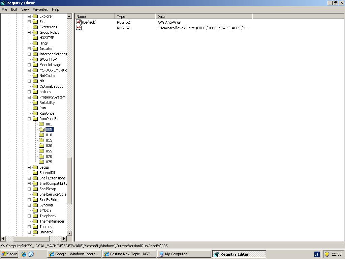Screen dimensions: 345x259
Task: Click the Telephony folder icon
Action: click(35, 216)
